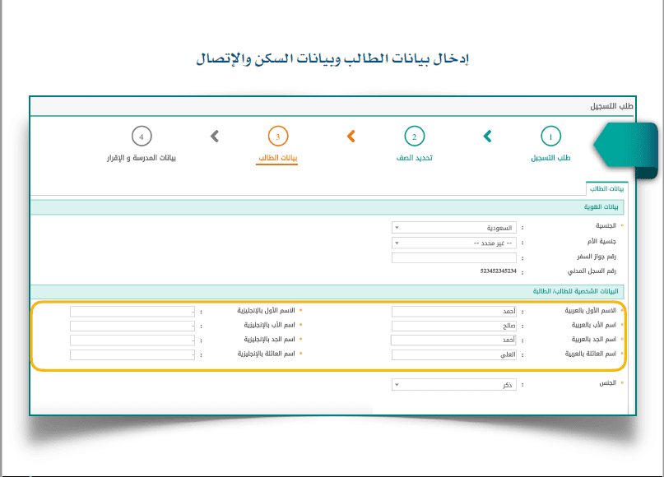This screenshot has height=477, width=664.
Task: Click step 4 circle for بيانات المدرسة
Action: click(142, 137)
